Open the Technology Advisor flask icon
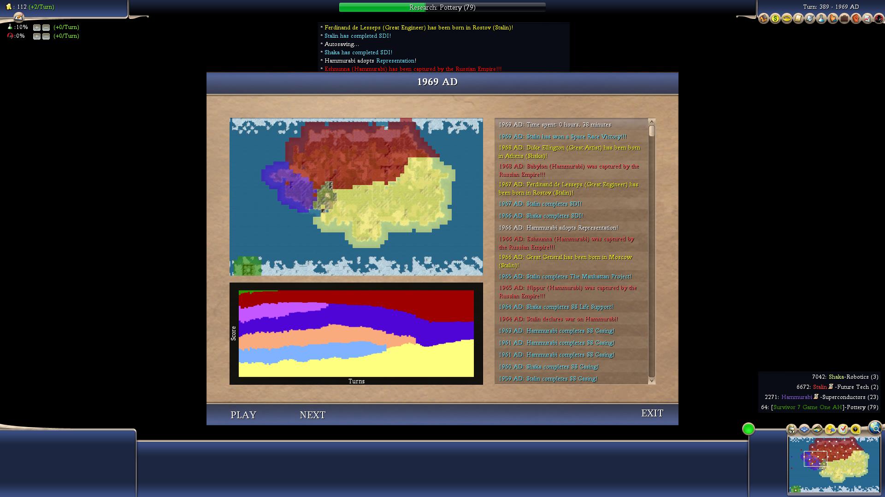 [x=821, y=18]
